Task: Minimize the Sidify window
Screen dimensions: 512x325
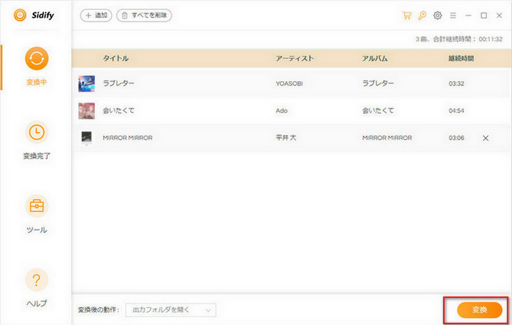Action: 468,15
